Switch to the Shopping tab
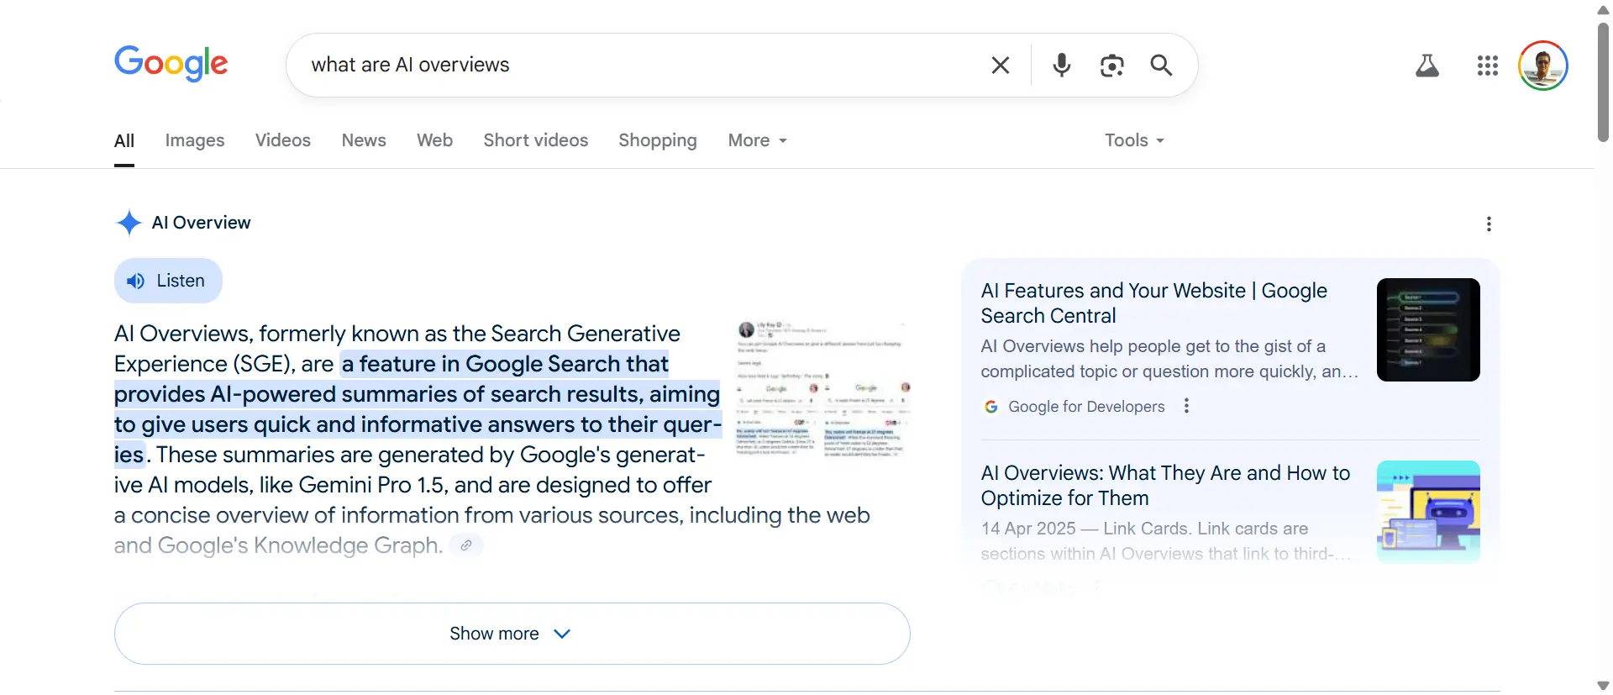The width and height of the screenshot is (1613, 695). click(x=658, y=140)
